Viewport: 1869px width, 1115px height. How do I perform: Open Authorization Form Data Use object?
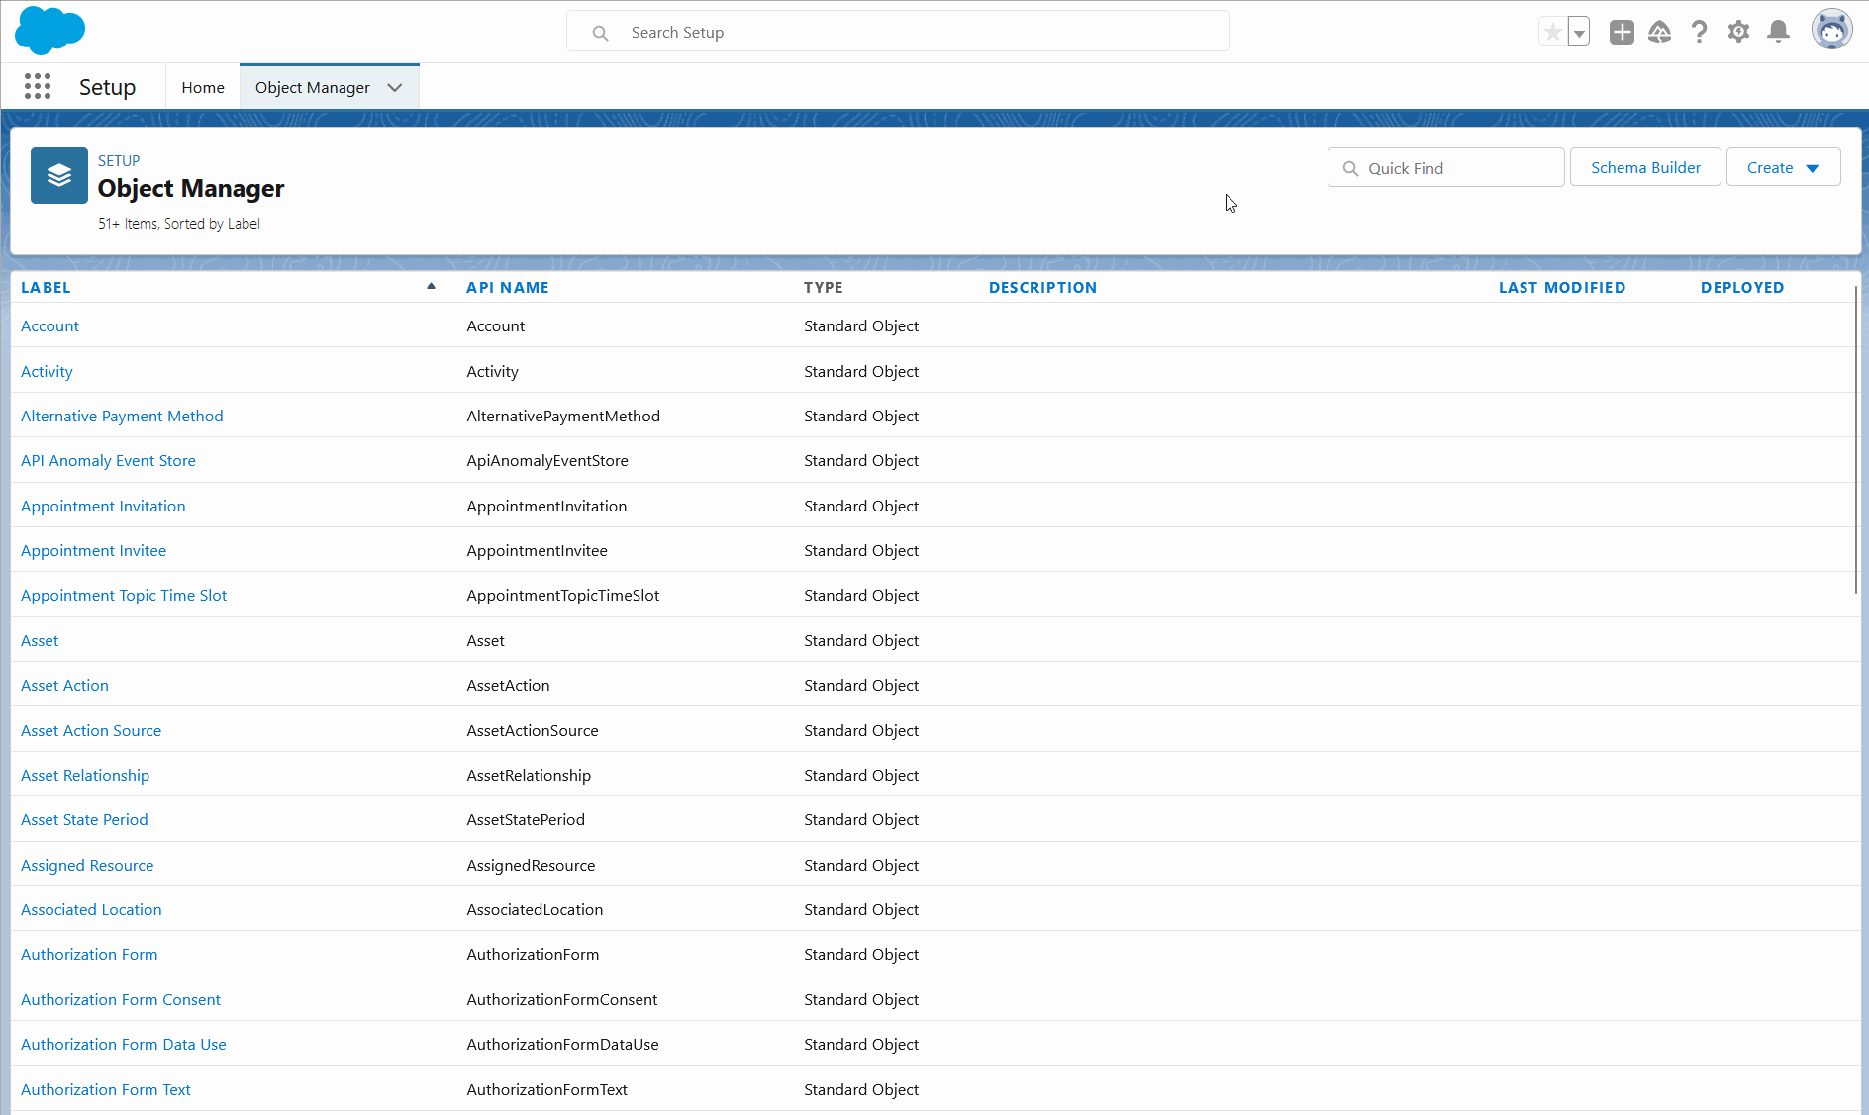pos(124,1045)
